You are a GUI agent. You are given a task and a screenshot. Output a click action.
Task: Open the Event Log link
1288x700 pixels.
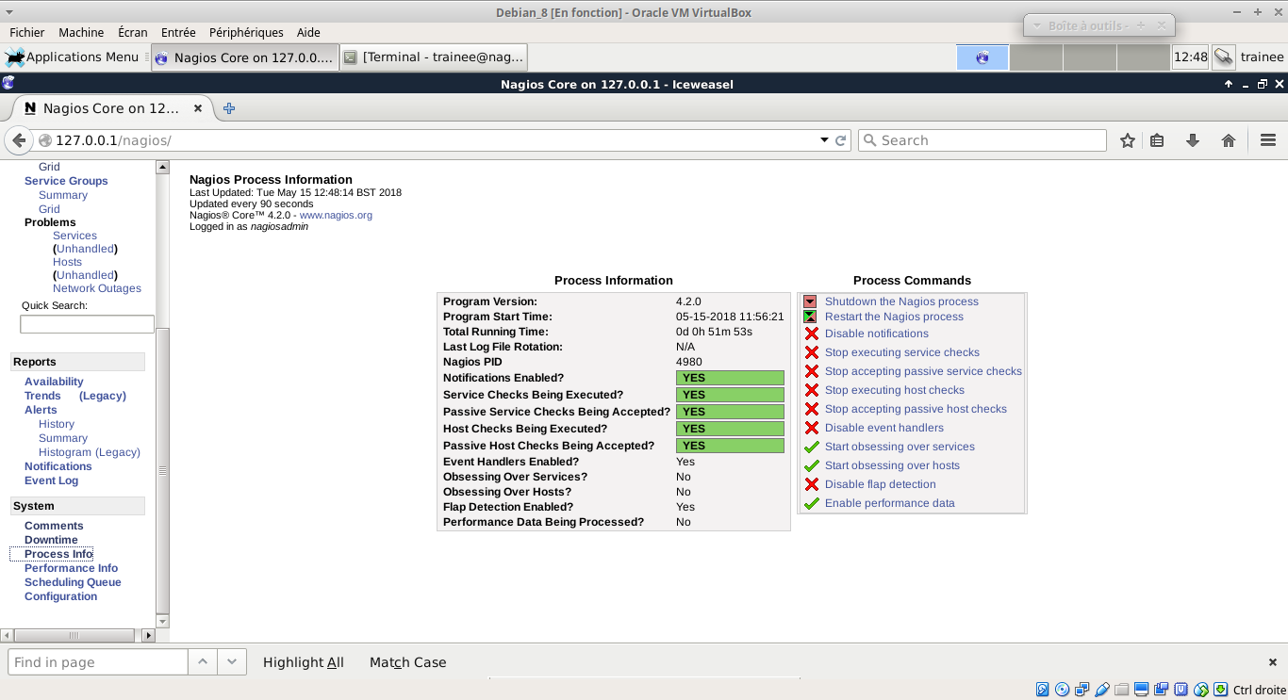point(51,480)
